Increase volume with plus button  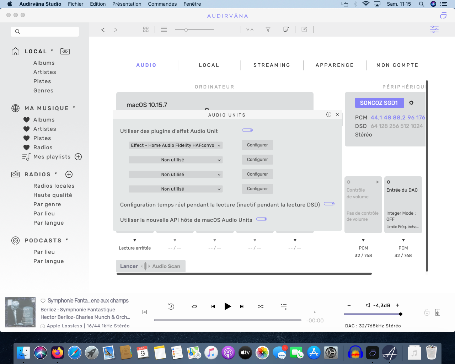point(398,305)
